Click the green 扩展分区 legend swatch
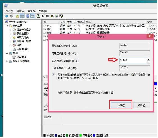The image size is (158, 138). (67, 135)
